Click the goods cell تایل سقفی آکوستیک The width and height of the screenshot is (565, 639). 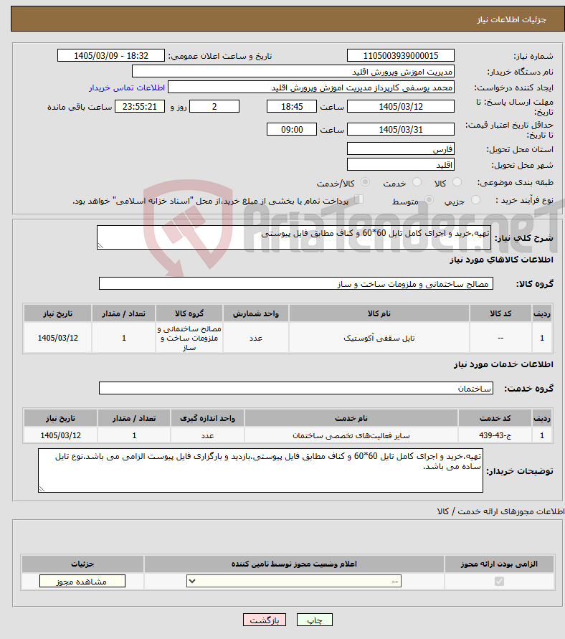coord(379,338)
